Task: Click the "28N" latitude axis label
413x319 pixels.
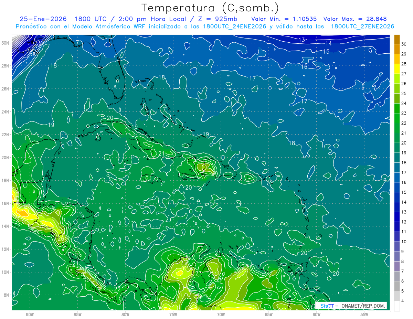Action: (x=6, y=66)
